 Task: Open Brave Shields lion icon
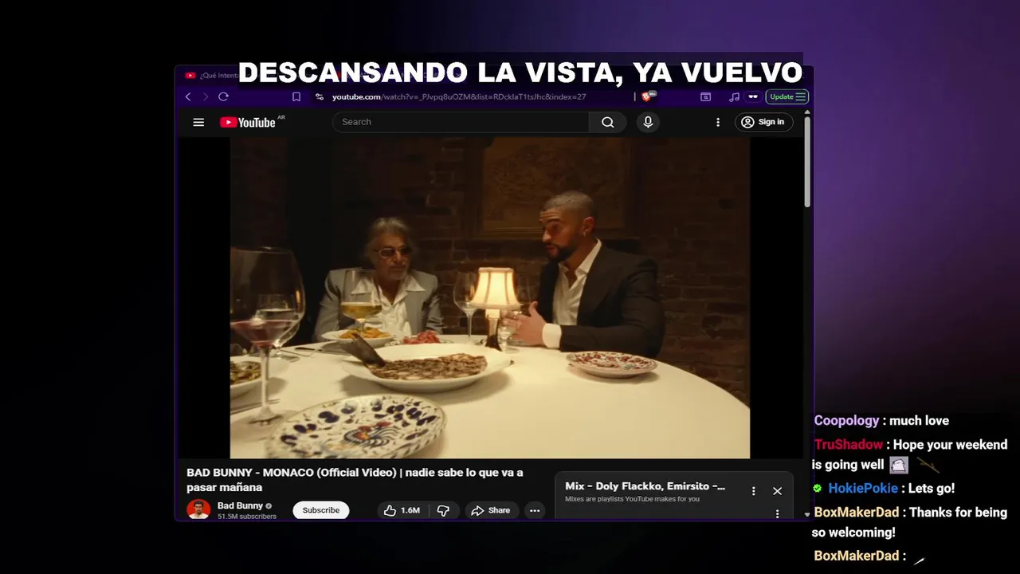tap(647, 96)
